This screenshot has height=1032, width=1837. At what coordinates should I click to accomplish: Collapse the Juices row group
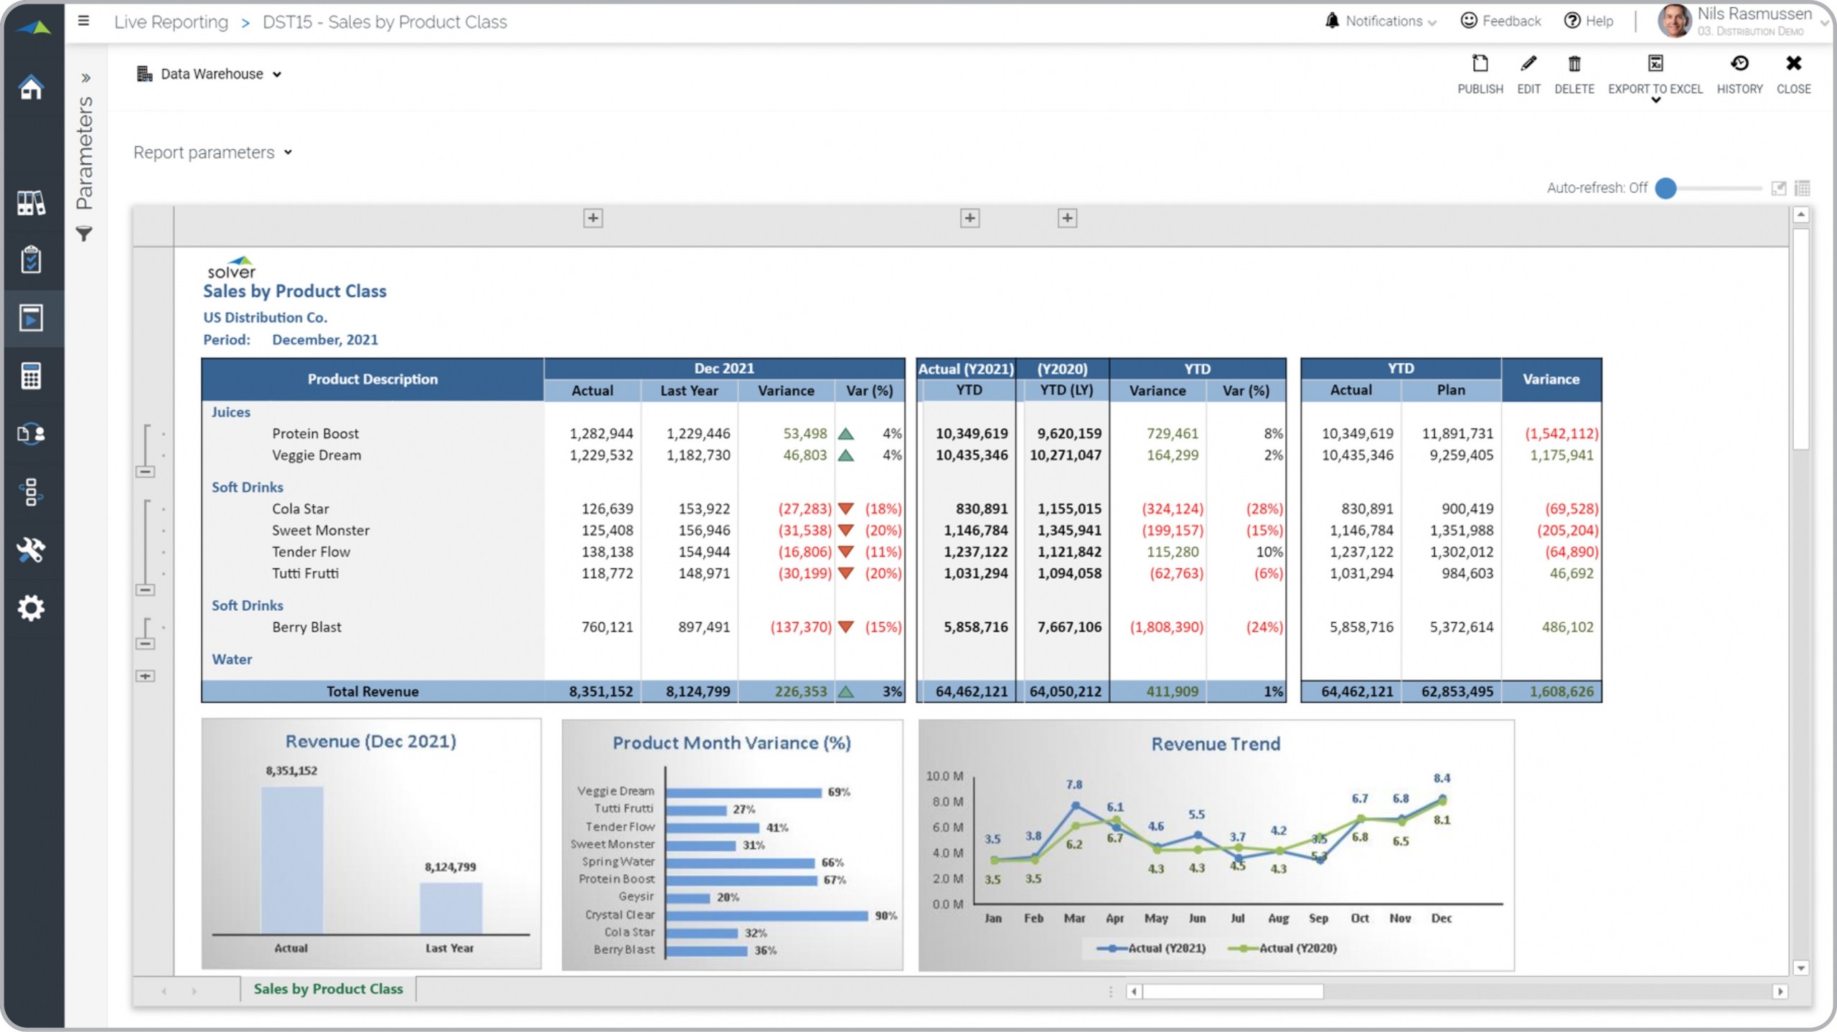[x=145, y=472]
